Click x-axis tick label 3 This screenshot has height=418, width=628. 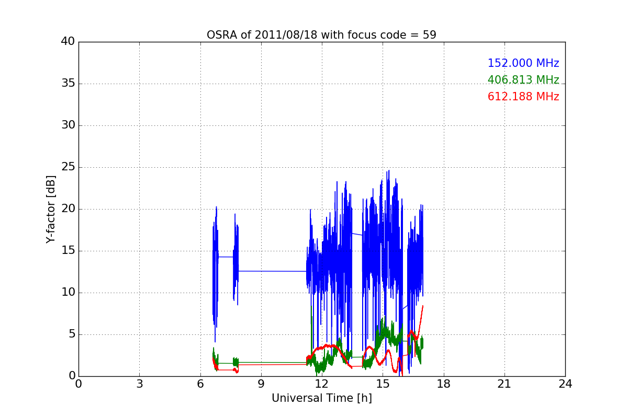(x=139, y=384)
